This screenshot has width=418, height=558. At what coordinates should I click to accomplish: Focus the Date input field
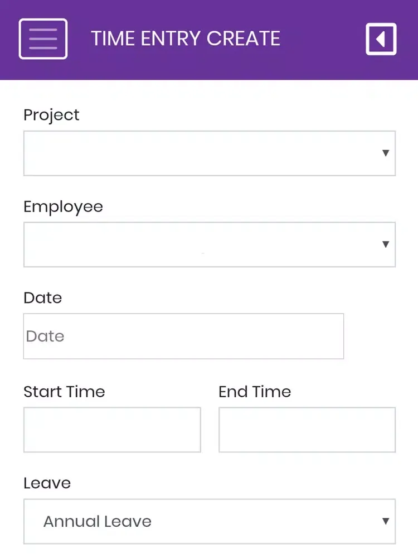(x=183, y=336)
